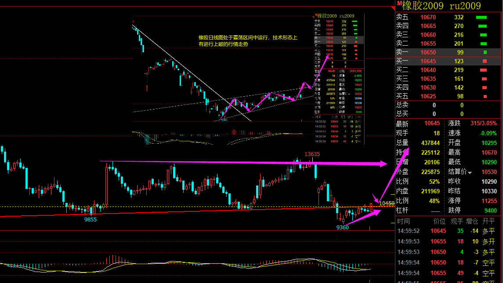Click the 卖三 ask price 10660

428,35
